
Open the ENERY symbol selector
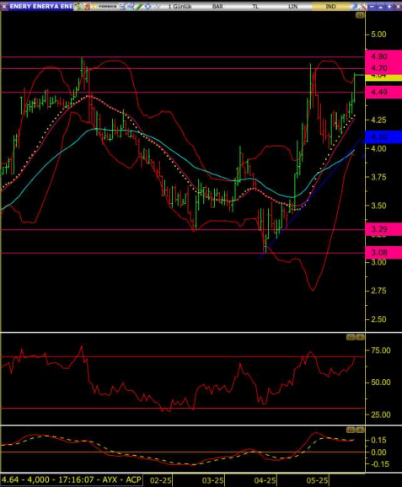pyautogui.click(x=41, y=7)
